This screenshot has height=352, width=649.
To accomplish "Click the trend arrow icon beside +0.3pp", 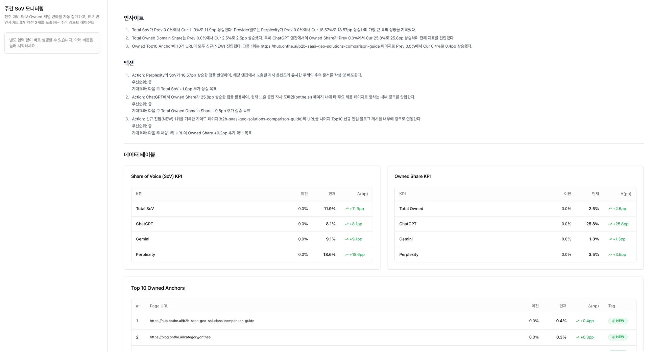I will coord(577,337).
